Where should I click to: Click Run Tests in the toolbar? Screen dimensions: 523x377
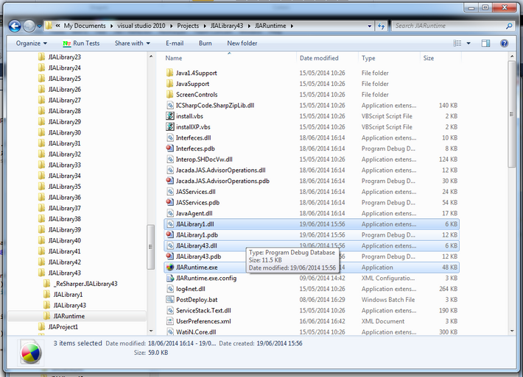tap(81, 43)
